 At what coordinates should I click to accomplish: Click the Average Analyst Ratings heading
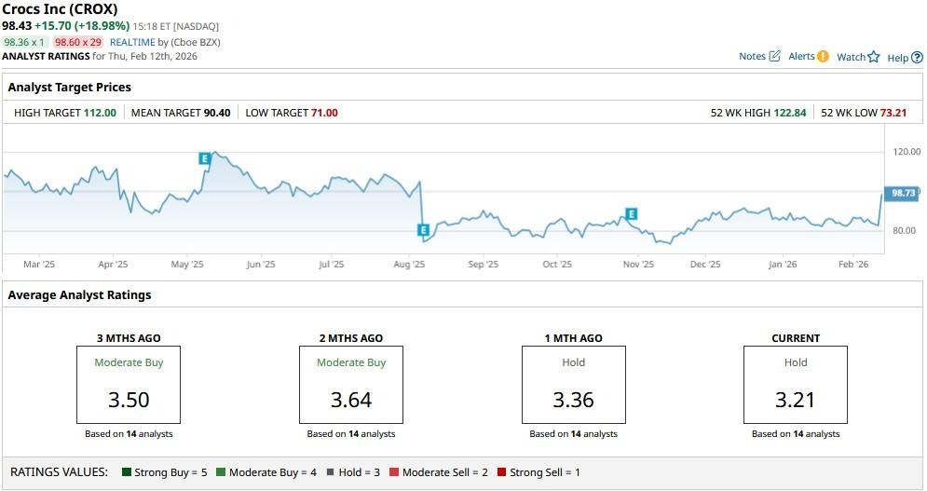tap(79, 294)
